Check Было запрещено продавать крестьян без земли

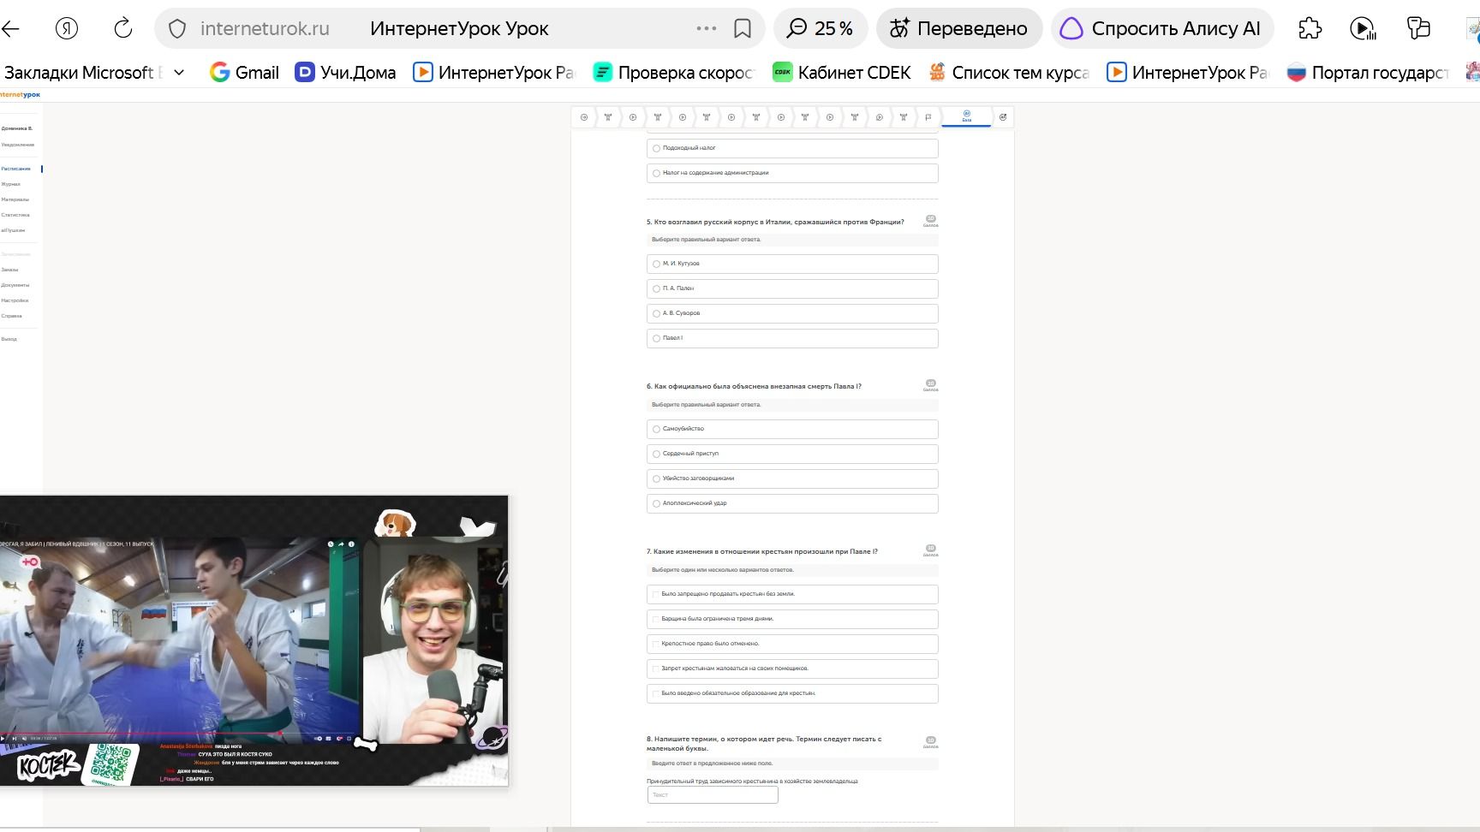[x=792, y=594]
